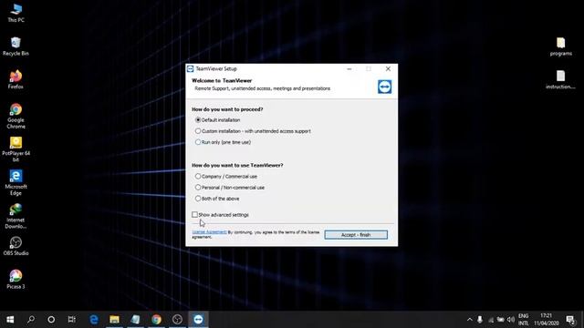Show hidden tray icons chevron
Image resolution: width=584 pixels, height=328 pixels.
tap(469, 320)
